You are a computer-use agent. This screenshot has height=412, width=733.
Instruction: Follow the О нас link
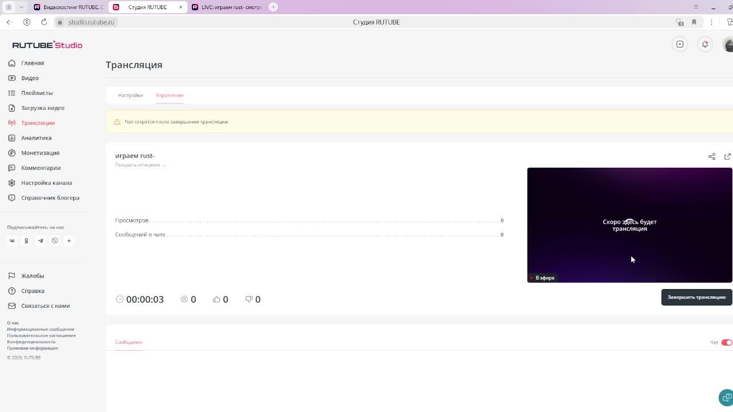pos(13,323)
